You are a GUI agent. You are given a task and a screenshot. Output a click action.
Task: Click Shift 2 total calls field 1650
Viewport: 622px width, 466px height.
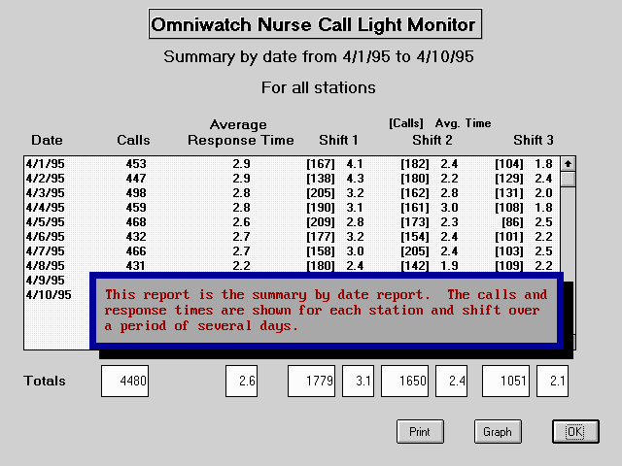(x=404, y=382)
